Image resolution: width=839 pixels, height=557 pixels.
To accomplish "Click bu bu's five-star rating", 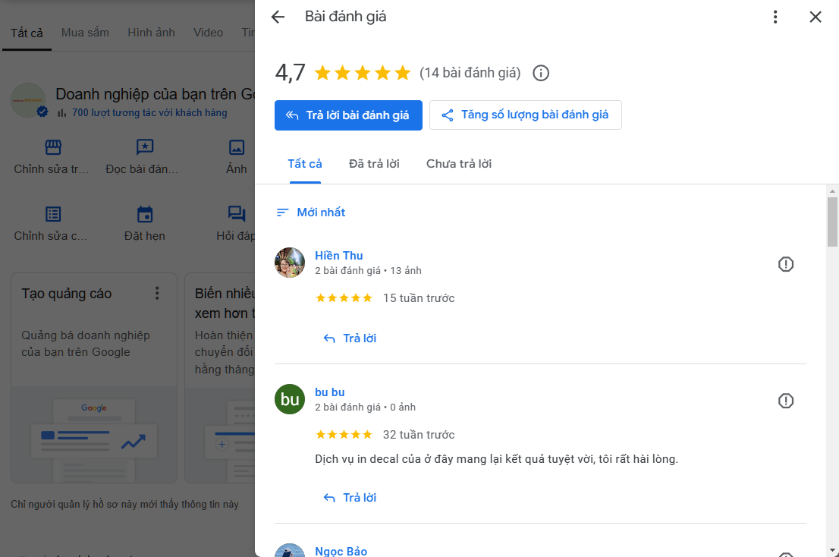I will point(344,435).
